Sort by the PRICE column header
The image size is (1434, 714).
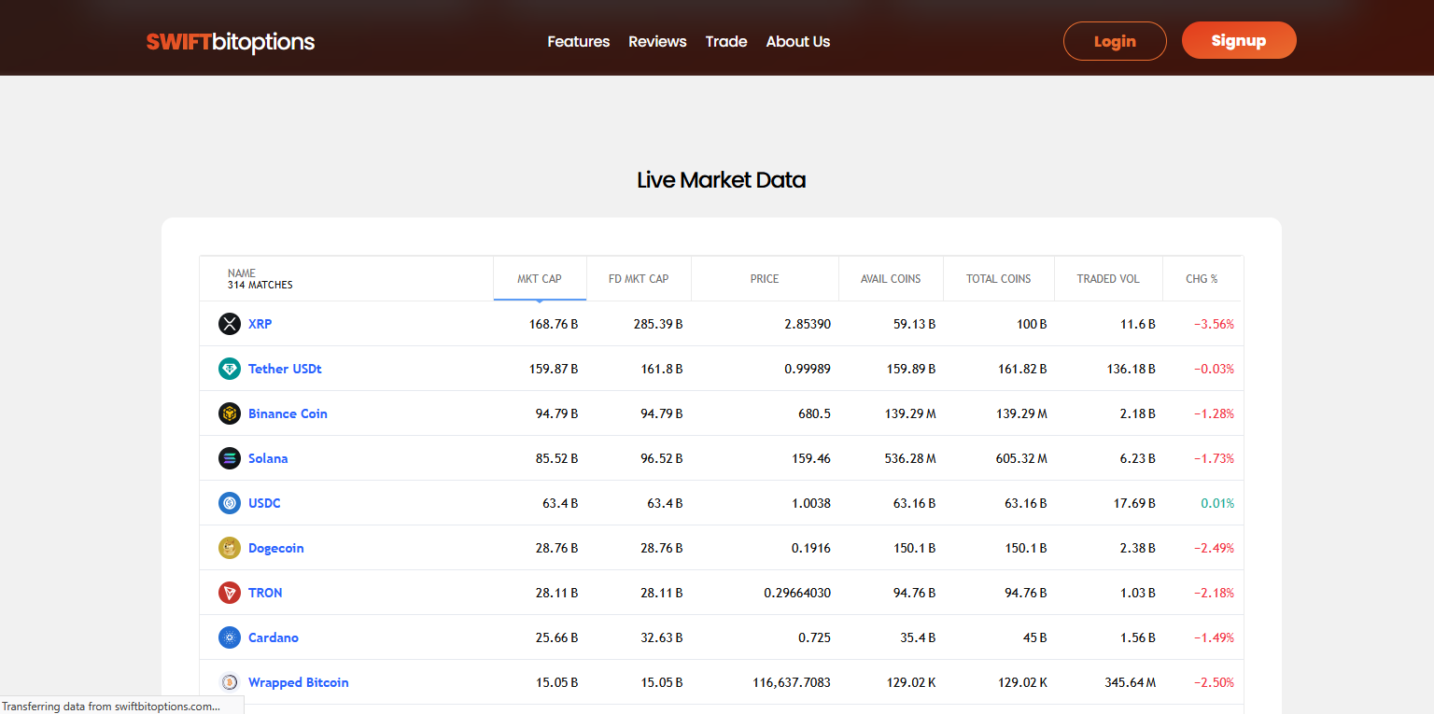click(765, 279)
